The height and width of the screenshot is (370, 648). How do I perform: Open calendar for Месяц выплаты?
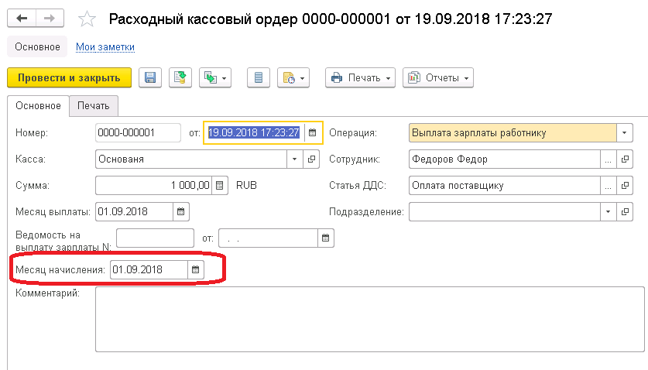(x=181, y=211)
